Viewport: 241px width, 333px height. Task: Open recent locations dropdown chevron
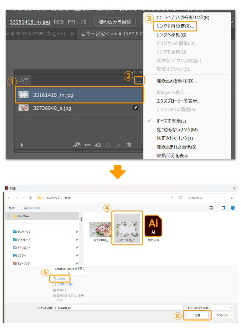(23, 198)
